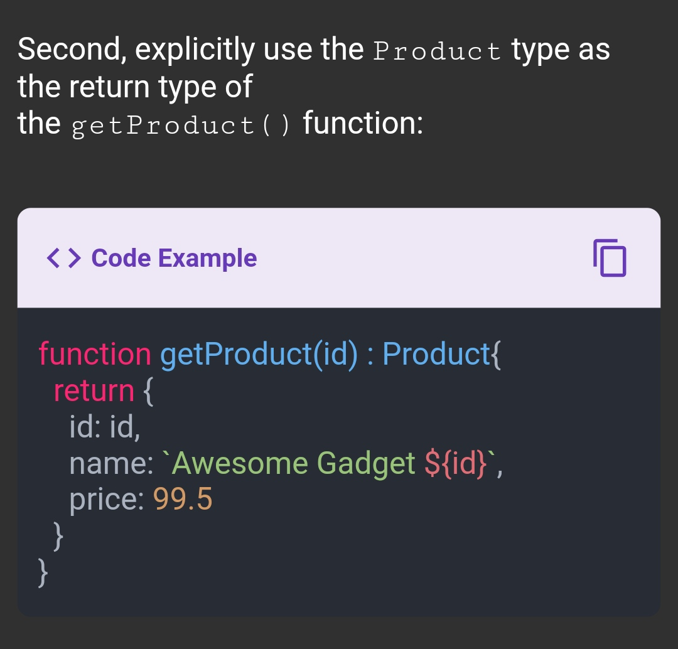678x649 pixels.
Task: Click the ${id} template interpolation
Action: (x=456, y=464)
